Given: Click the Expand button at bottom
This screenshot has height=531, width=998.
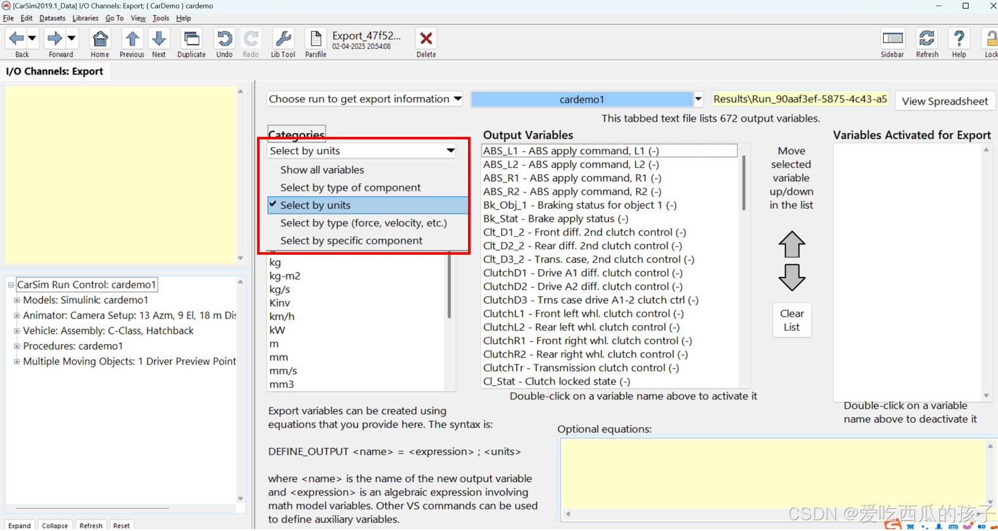Looking at the screenshot, I should click(x=20, y=525).
